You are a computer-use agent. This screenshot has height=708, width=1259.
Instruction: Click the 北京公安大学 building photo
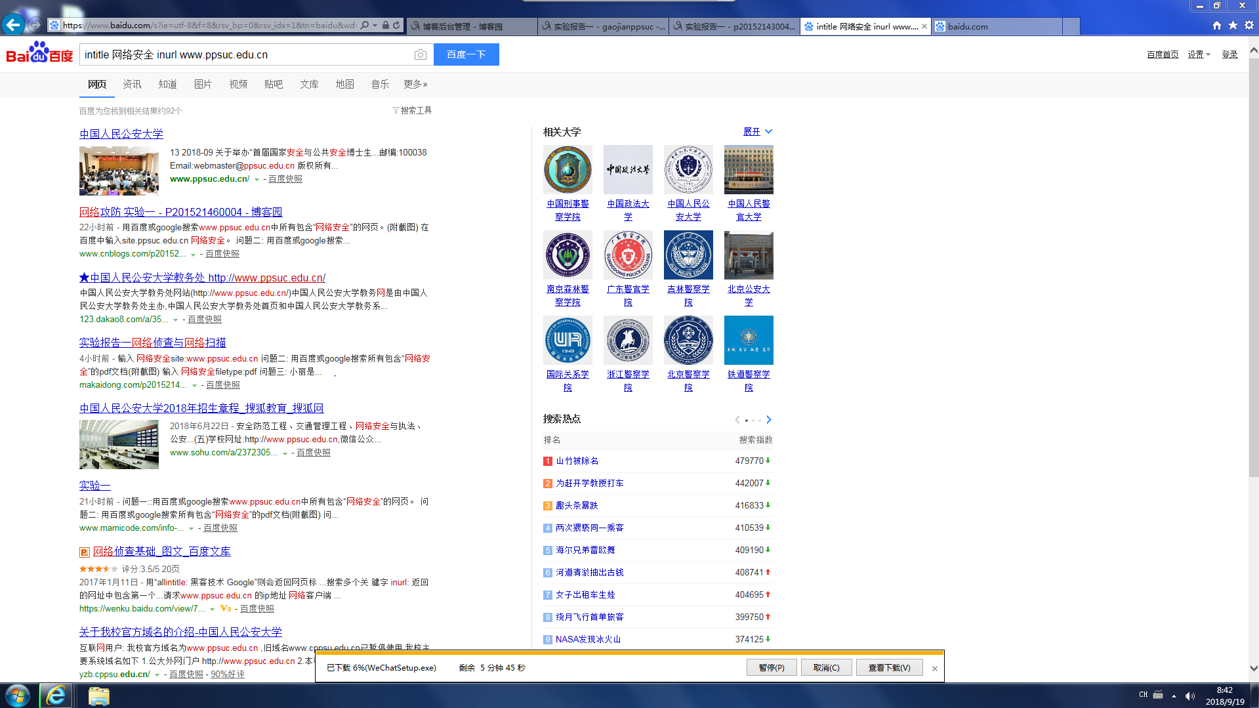coord(749,255)
